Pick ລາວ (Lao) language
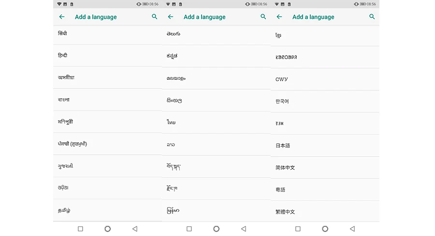The height and width of the screenshot is (236, 435). [217, 145]
